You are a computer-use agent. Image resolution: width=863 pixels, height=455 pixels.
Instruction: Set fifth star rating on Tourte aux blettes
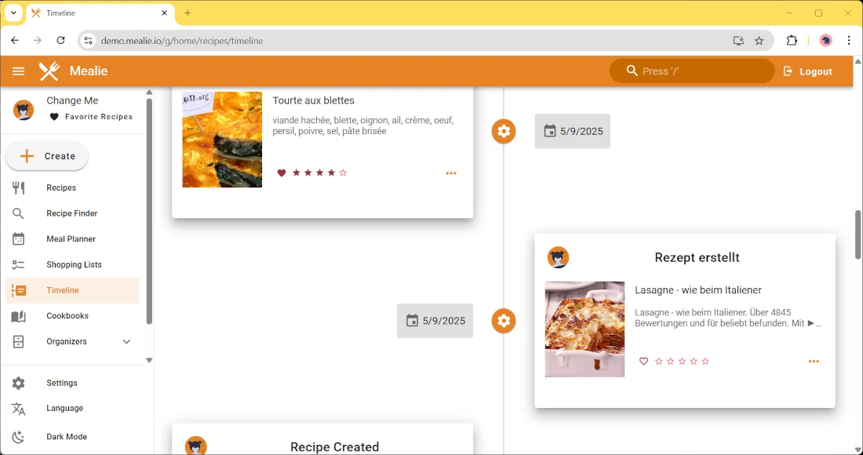343,173
